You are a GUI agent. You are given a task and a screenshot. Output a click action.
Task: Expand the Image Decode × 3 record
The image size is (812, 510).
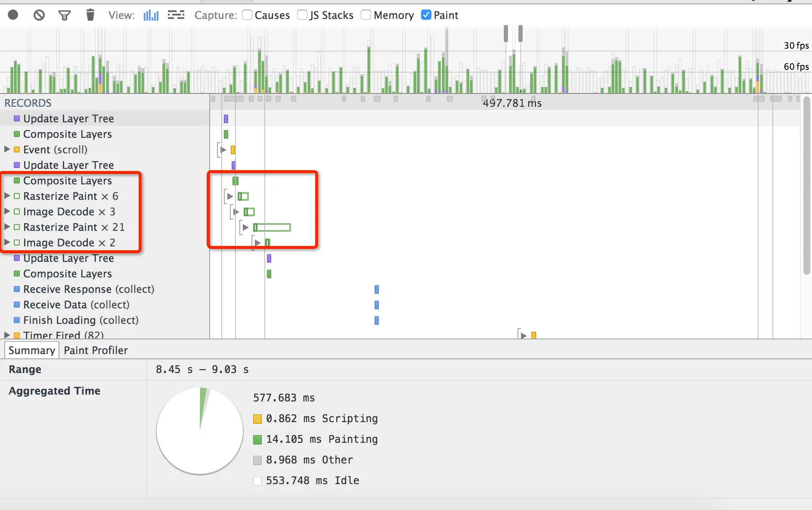pyautogui.click(x=7, y=211)
